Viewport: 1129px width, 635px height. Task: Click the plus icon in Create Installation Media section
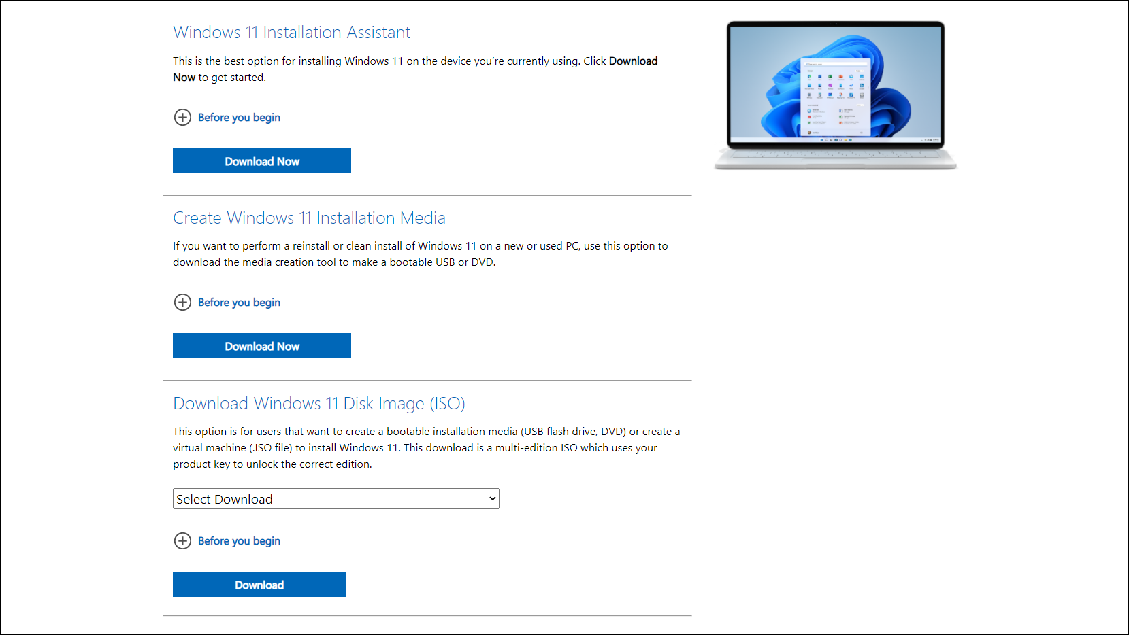point(182,303)
